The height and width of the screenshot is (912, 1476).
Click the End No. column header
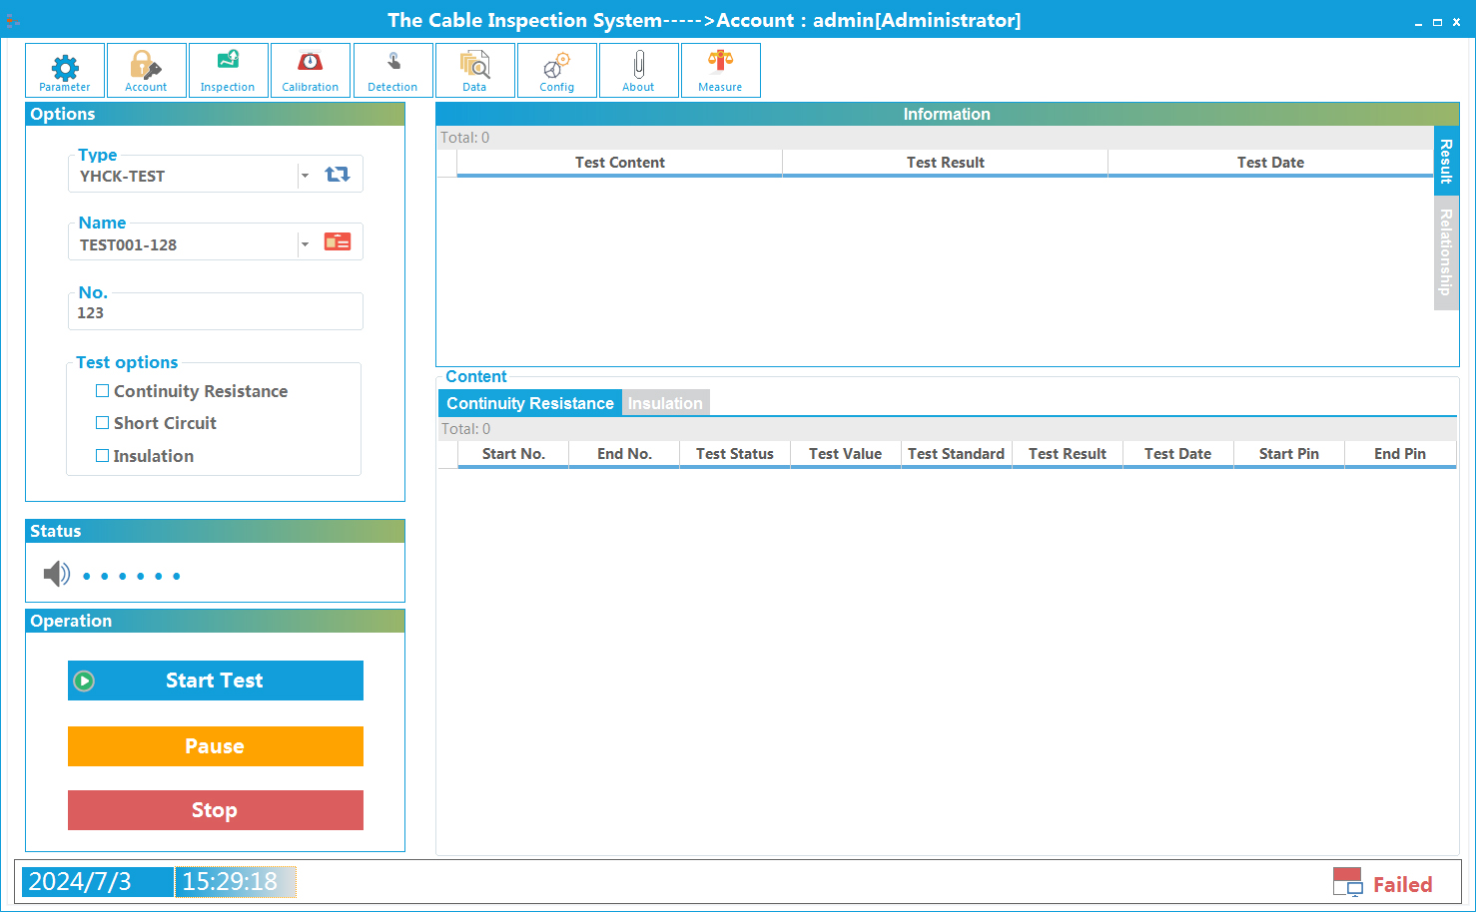(x=624, y=454)
